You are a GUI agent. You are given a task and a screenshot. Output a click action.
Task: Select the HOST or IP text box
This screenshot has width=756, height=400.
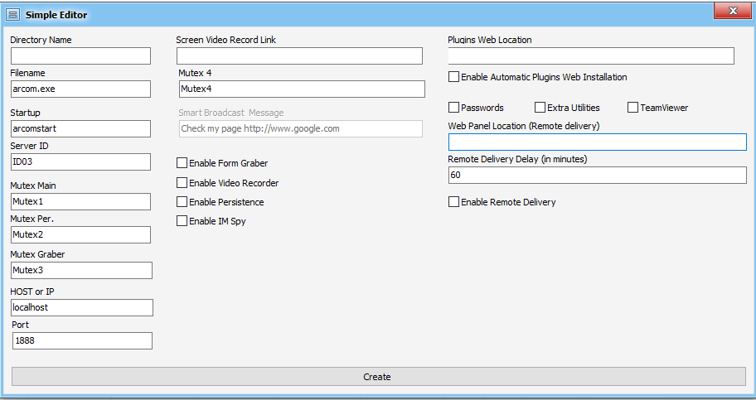pyautogui.click(x=82, y=307)
